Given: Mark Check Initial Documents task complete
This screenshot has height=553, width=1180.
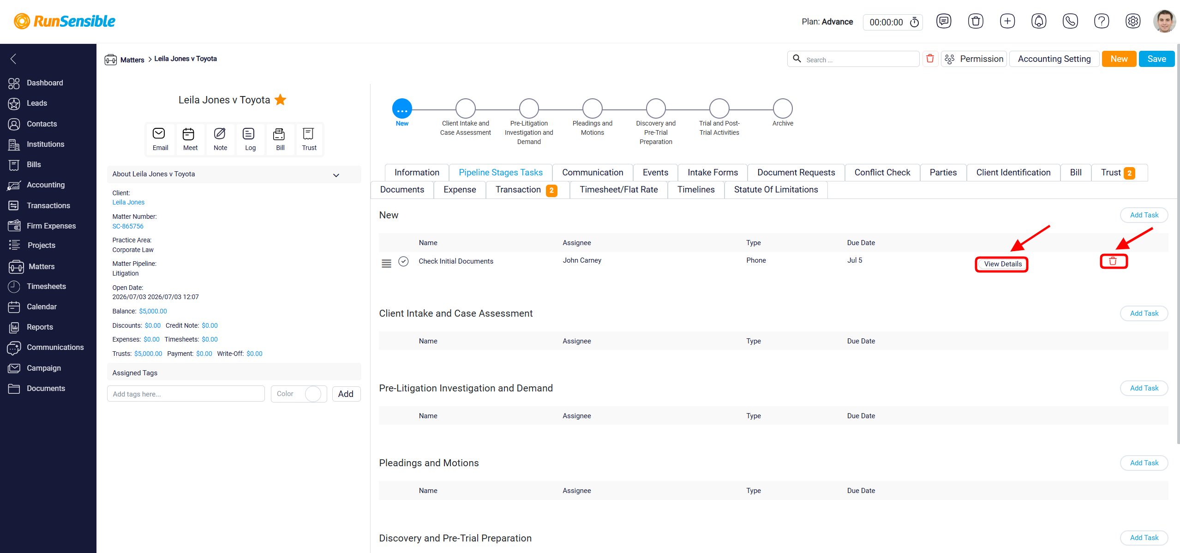Looking at the screenshot, I should (x=403, y=261).
